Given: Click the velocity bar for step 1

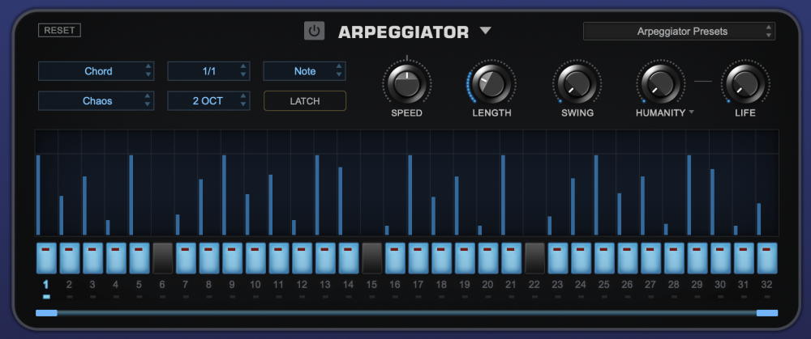Looking at the screenshot, I should pos(38,195).
